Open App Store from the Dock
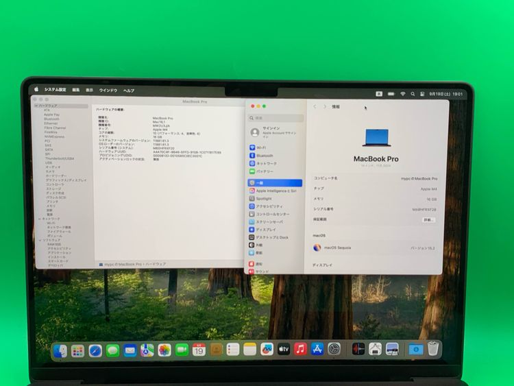Screen dimensions: 514x386 [x=317, y=349]
